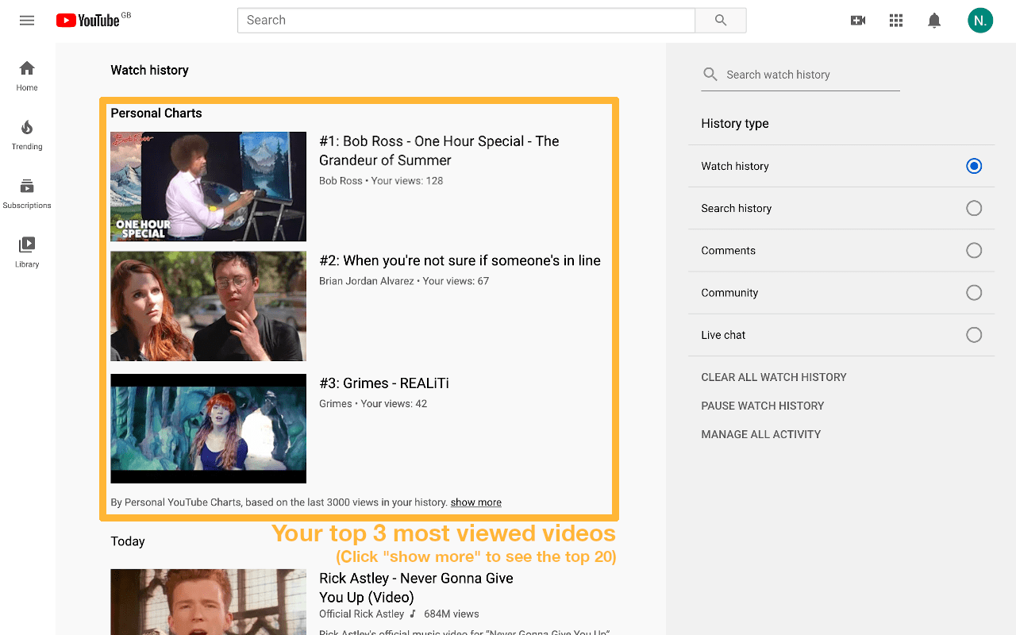Open the YouTube apps grid
This screenshot has width=1016, height=635.
(x=896, y=20)
